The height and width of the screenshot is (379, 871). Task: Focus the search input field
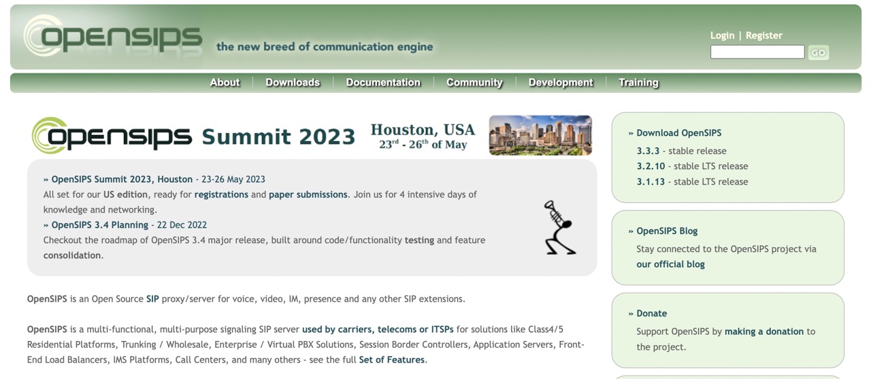coord(757,52)
